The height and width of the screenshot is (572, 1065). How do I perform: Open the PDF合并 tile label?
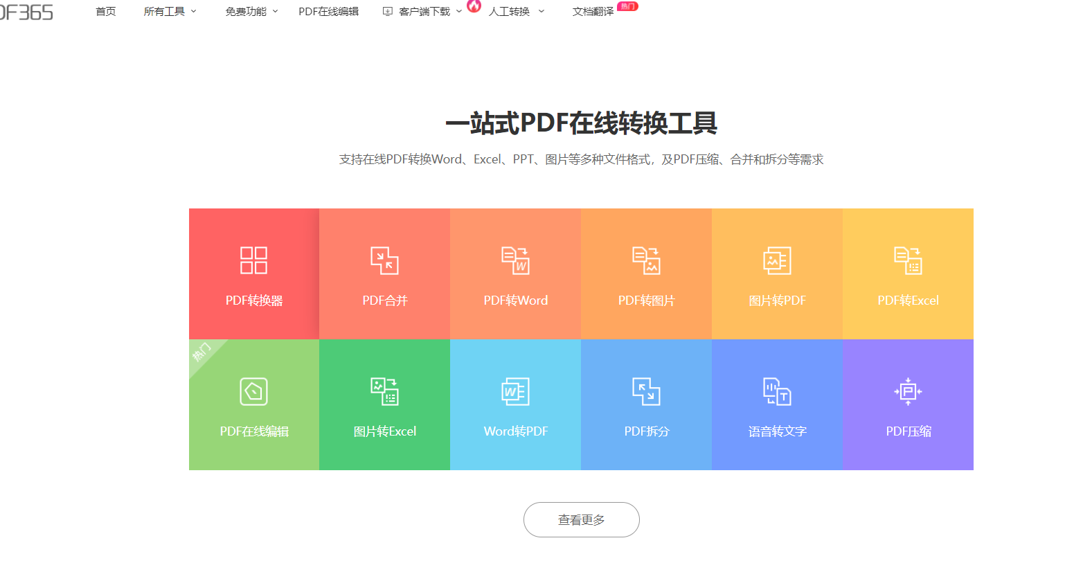point(385,301)
